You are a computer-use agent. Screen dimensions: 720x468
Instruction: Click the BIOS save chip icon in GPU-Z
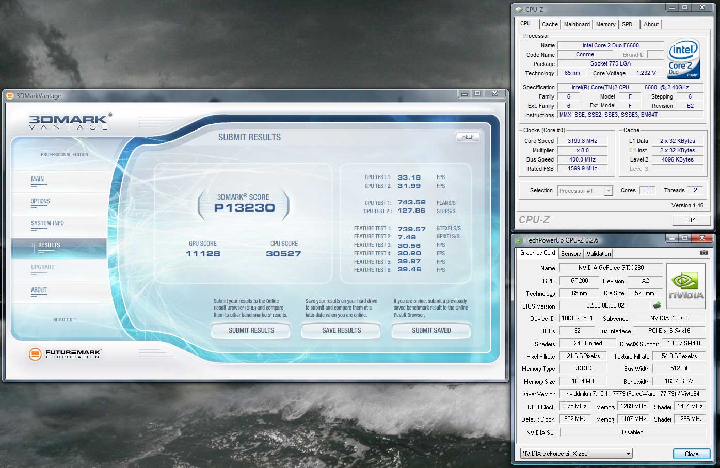657,305
